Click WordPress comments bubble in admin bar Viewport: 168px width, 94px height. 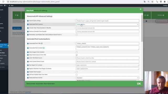[x=5, y=5]
